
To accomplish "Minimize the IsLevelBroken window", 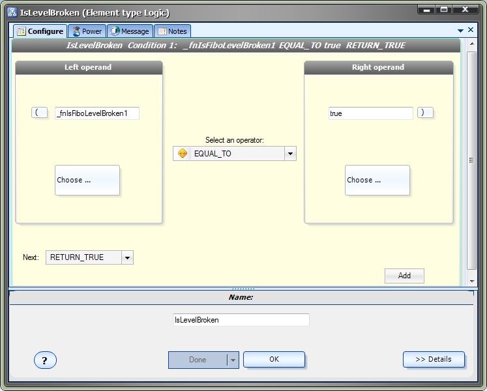I will (x=427, y=10).
